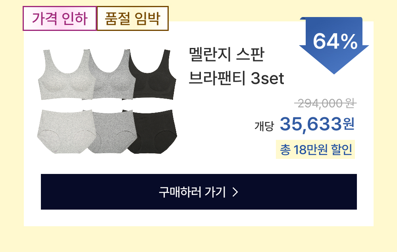The height and width of the screenshot is (252, 397).
Task: Click the chevron arrow on purchase button
Action: click(235, 192)
